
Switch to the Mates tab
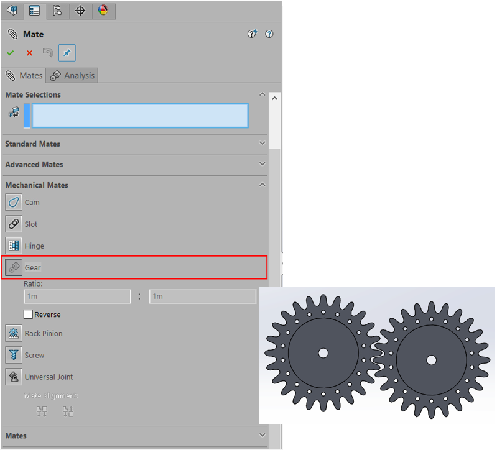[x=24, y=75]
